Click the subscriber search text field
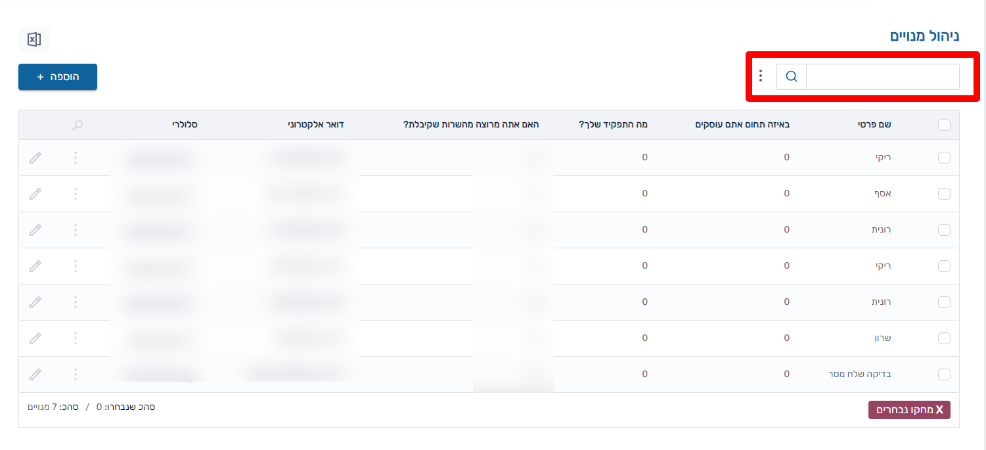 pyautogui.click(x=882, y=77)
